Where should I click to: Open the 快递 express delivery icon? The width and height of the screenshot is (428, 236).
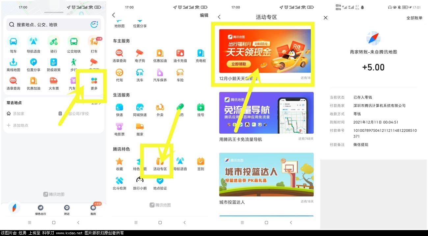click(119, 107)
